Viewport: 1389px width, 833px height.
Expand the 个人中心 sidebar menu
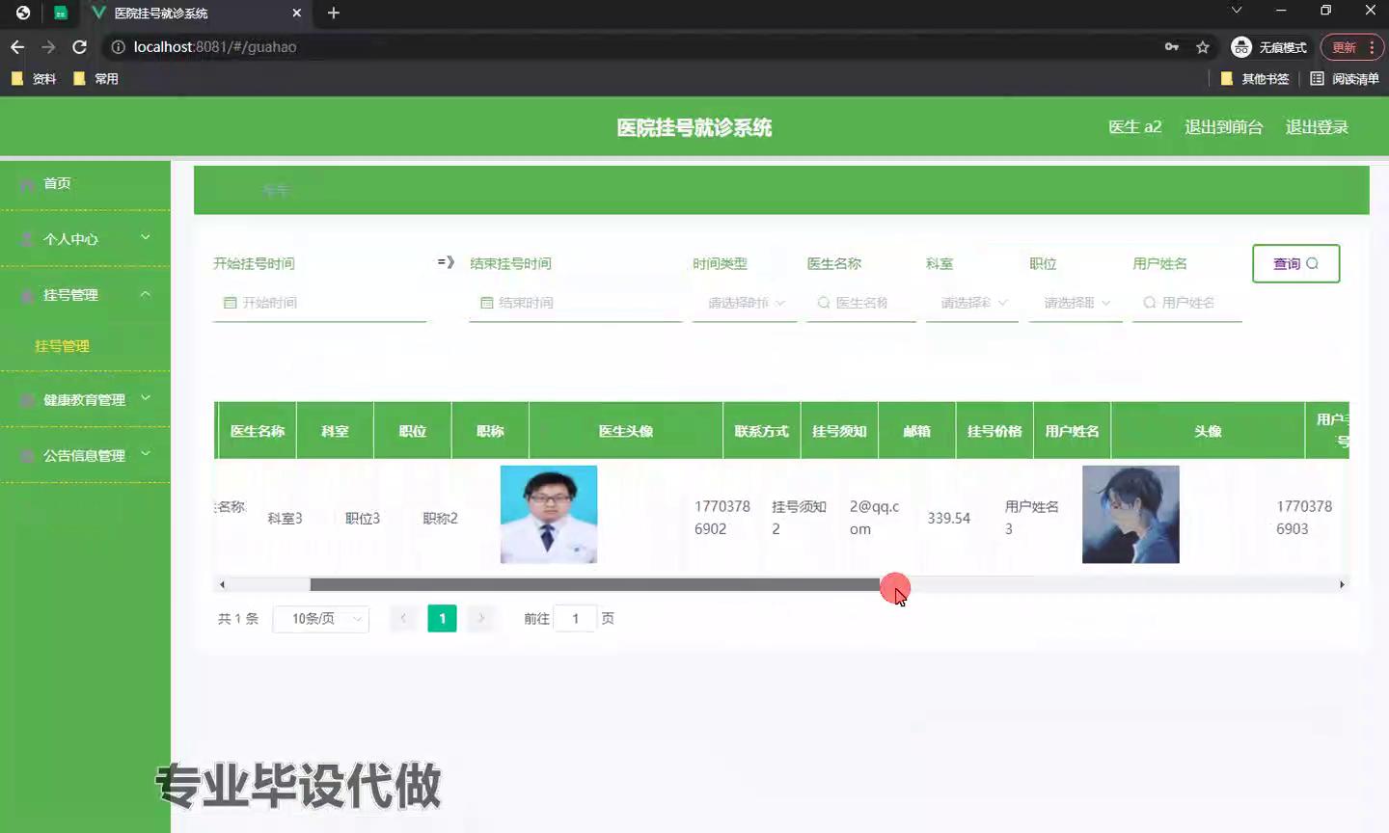pyautogui.click(x=85, y=239)
